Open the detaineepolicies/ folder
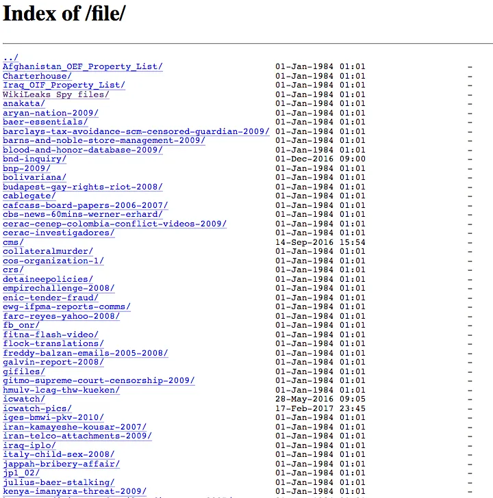The height and width of the screenshot is (498, 493). click(x=48, y=279)
